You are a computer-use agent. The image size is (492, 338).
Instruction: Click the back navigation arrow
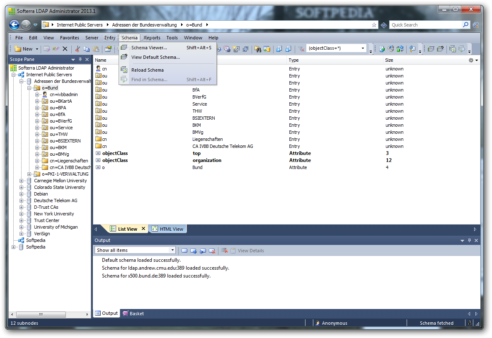point(15,25)
